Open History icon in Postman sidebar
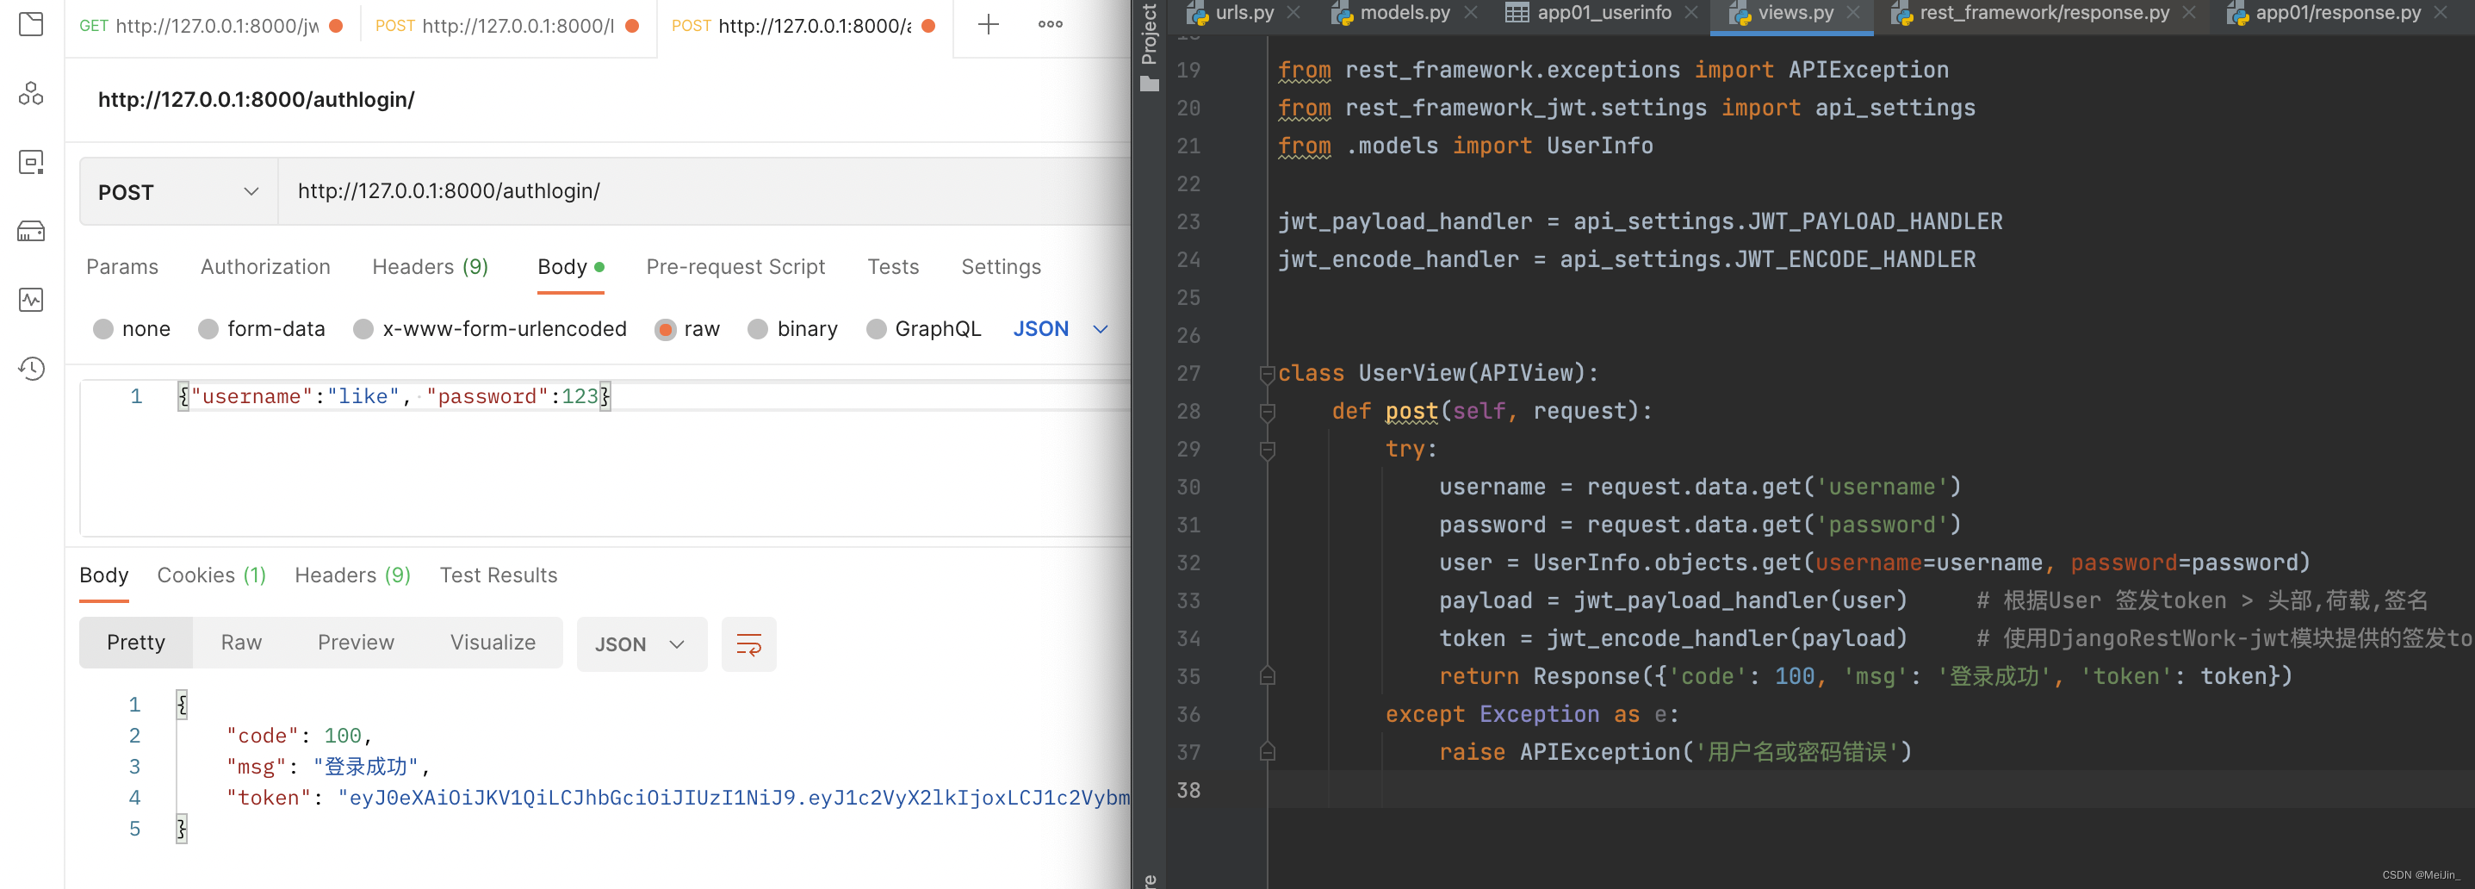The width and height of the screenshot is (2475, 889). point(32,369)
